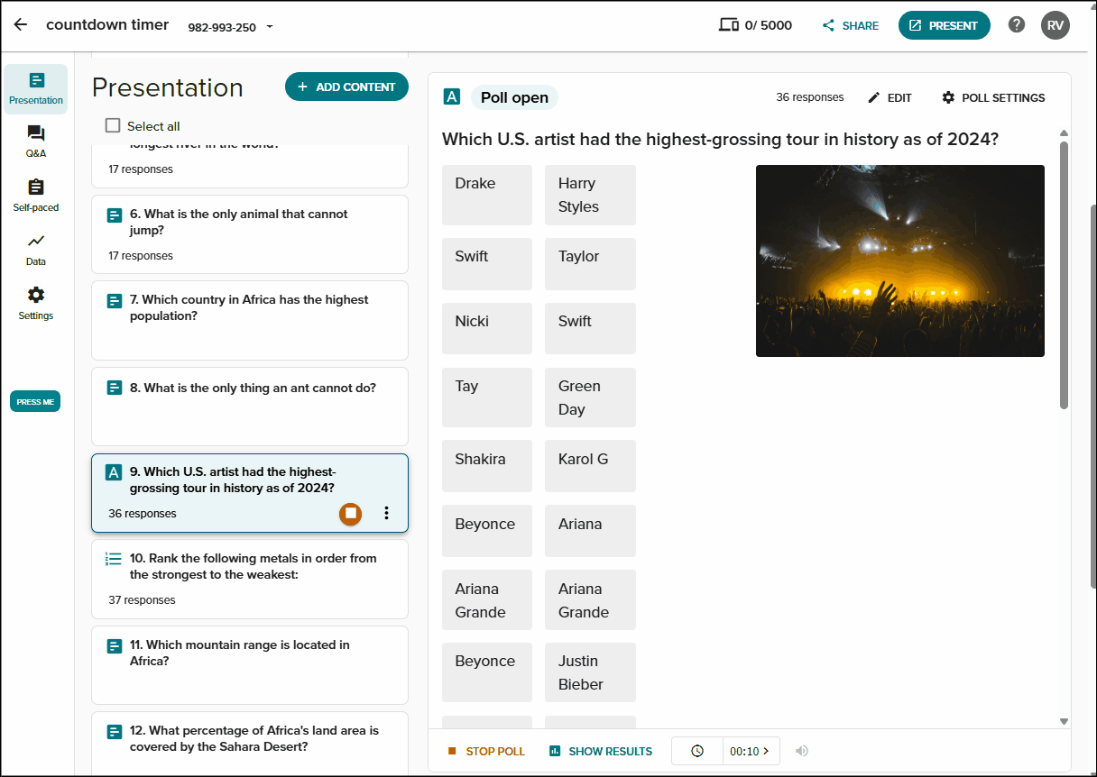Click the word cloud icon on question 9
Image resolution: width=1097 pixels, height=777 pixels.
point(114,473)
